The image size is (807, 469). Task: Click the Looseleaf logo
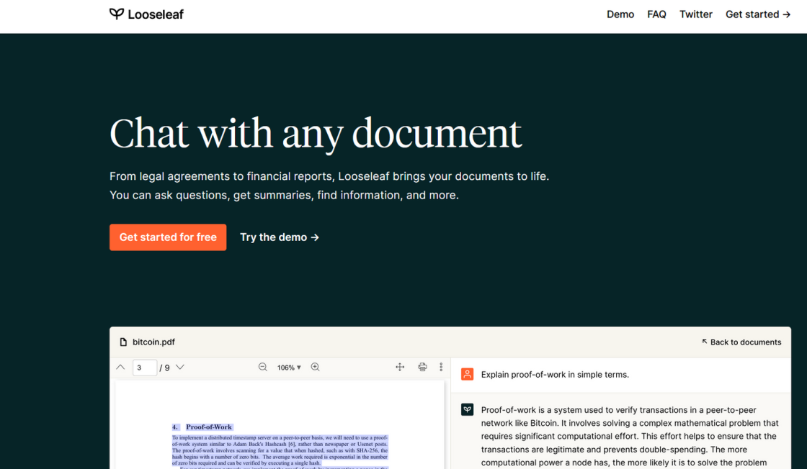[146, 14]
